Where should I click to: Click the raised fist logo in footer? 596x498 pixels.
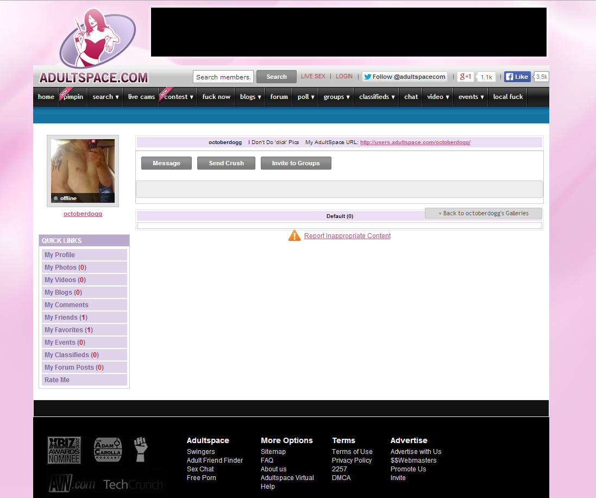click(140, 449)
